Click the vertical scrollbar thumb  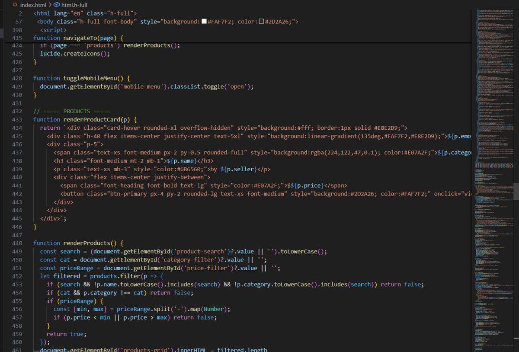516,191
